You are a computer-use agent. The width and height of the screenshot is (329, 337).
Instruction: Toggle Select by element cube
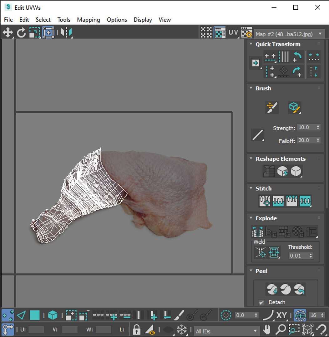point(53,315)
